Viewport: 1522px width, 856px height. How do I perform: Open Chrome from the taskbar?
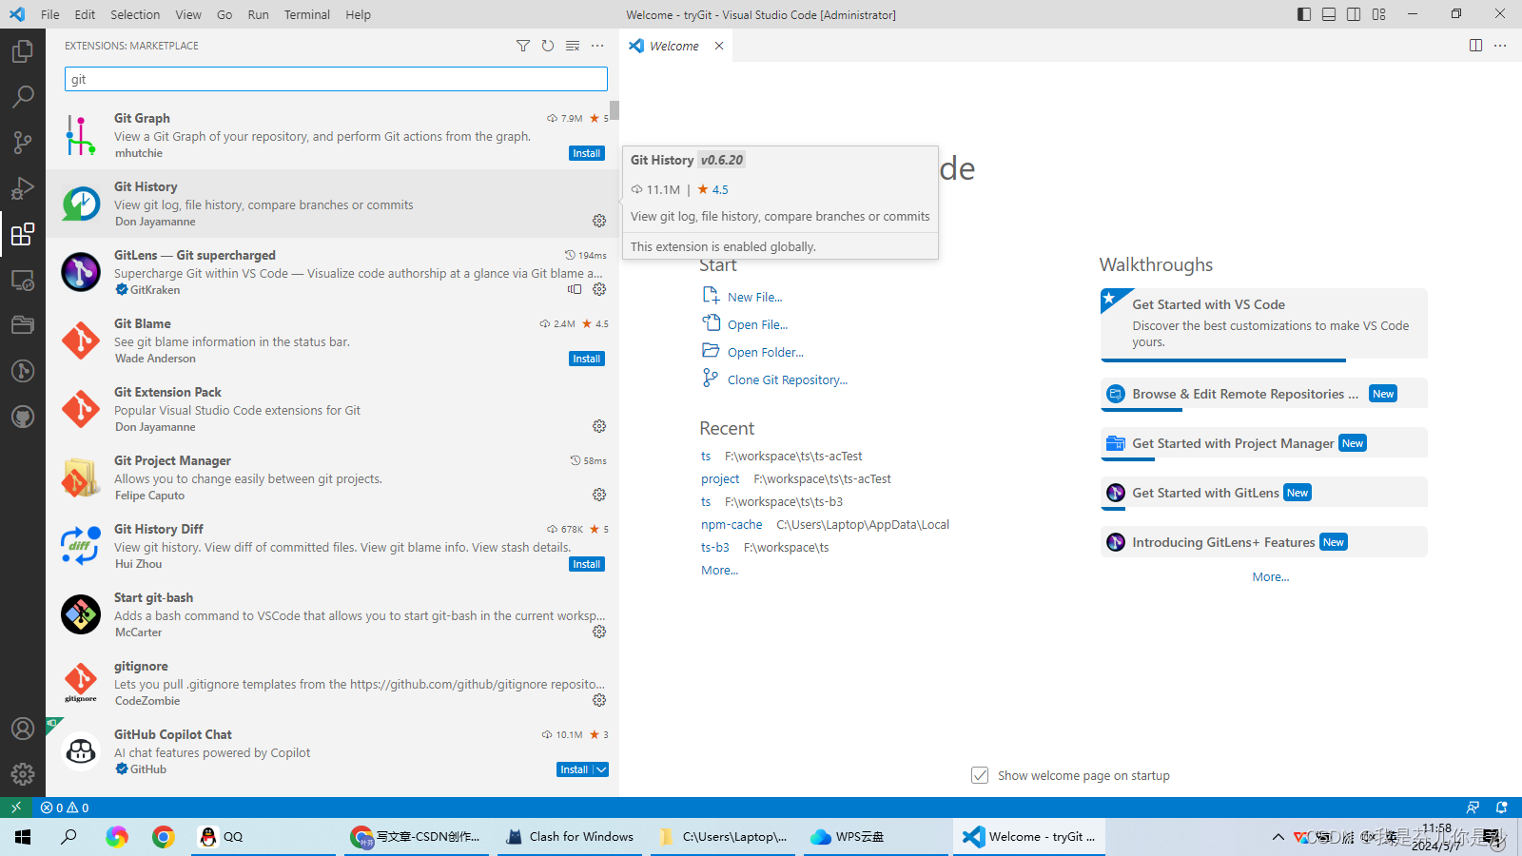pos(164,837)
